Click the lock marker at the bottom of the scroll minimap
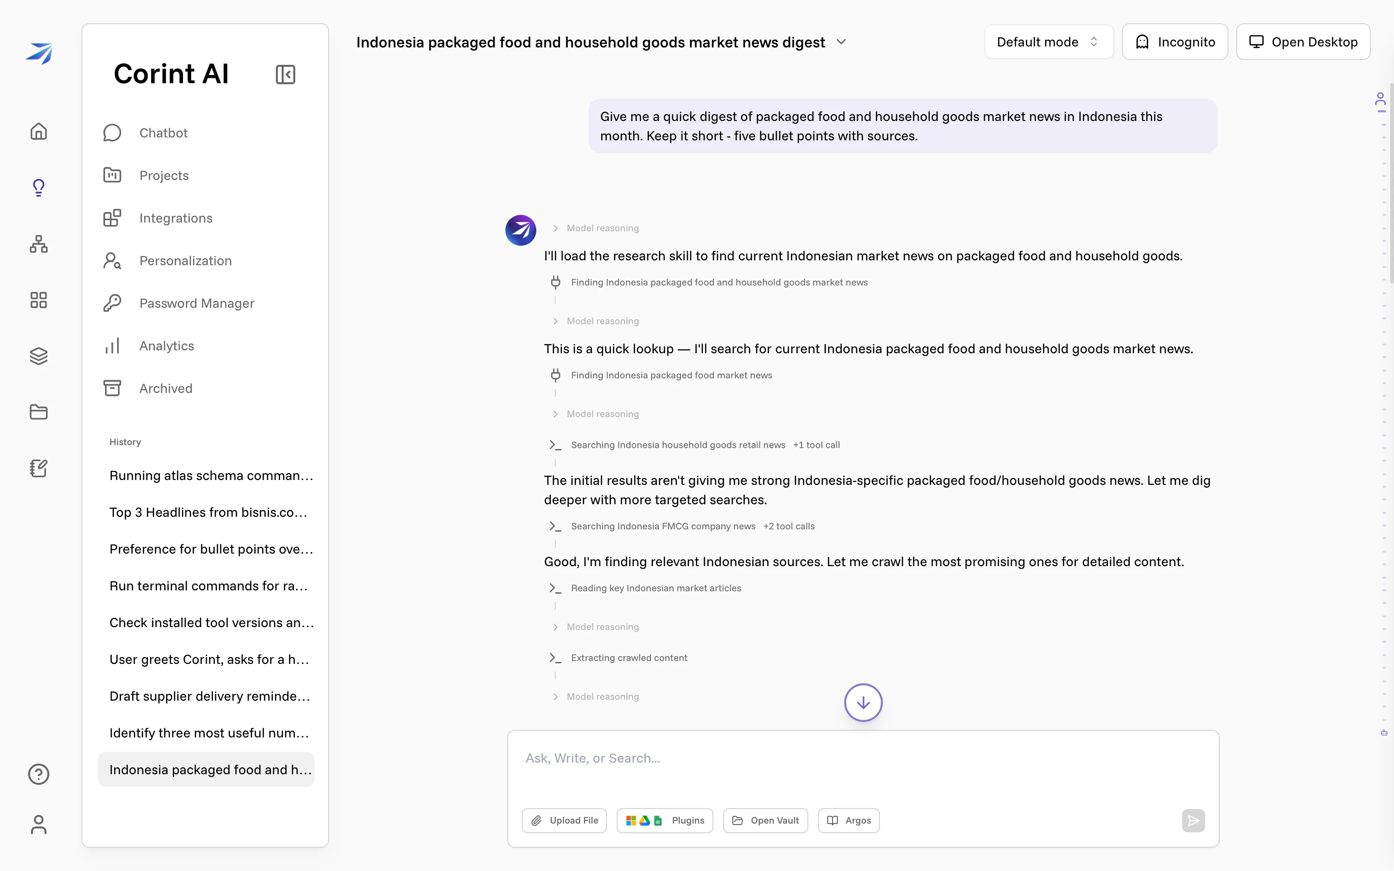 1384,733
